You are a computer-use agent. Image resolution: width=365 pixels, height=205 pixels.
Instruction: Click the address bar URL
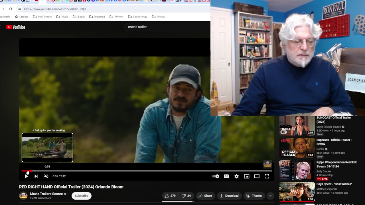pos(55,9)
